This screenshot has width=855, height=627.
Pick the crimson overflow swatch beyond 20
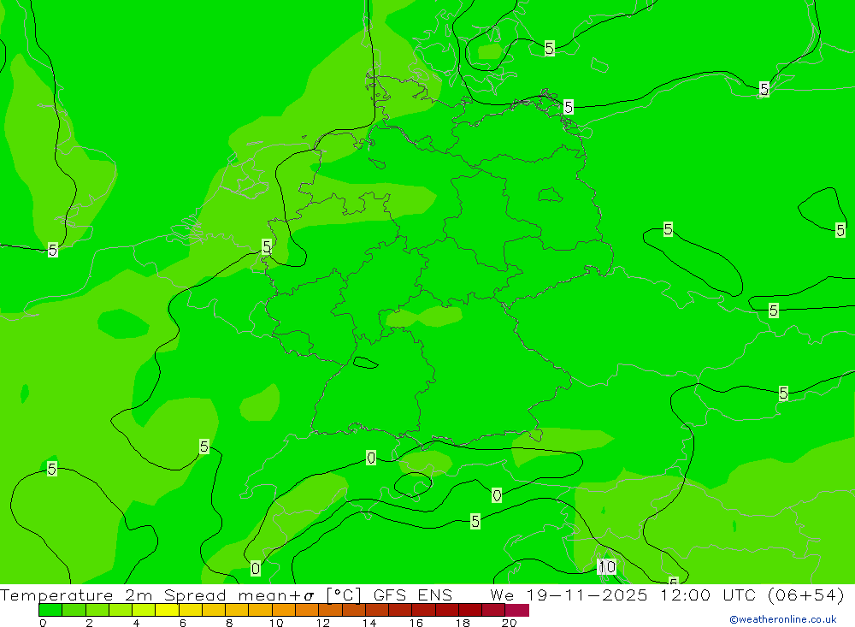[517, 610]
